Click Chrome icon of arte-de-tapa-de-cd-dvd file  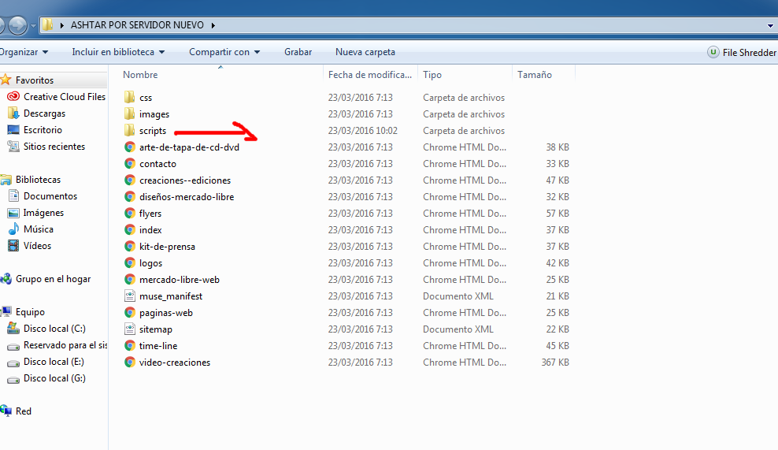click(129, 147)
